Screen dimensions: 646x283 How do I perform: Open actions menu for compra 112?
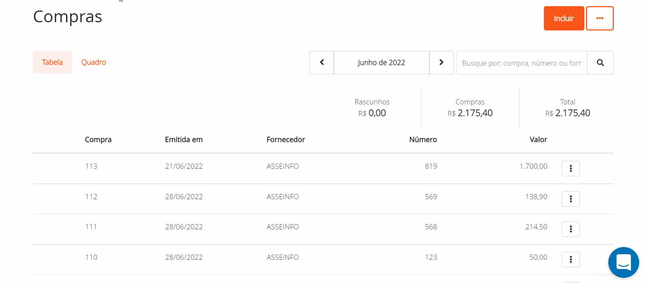pyautogui.click(x=570, y=199)
